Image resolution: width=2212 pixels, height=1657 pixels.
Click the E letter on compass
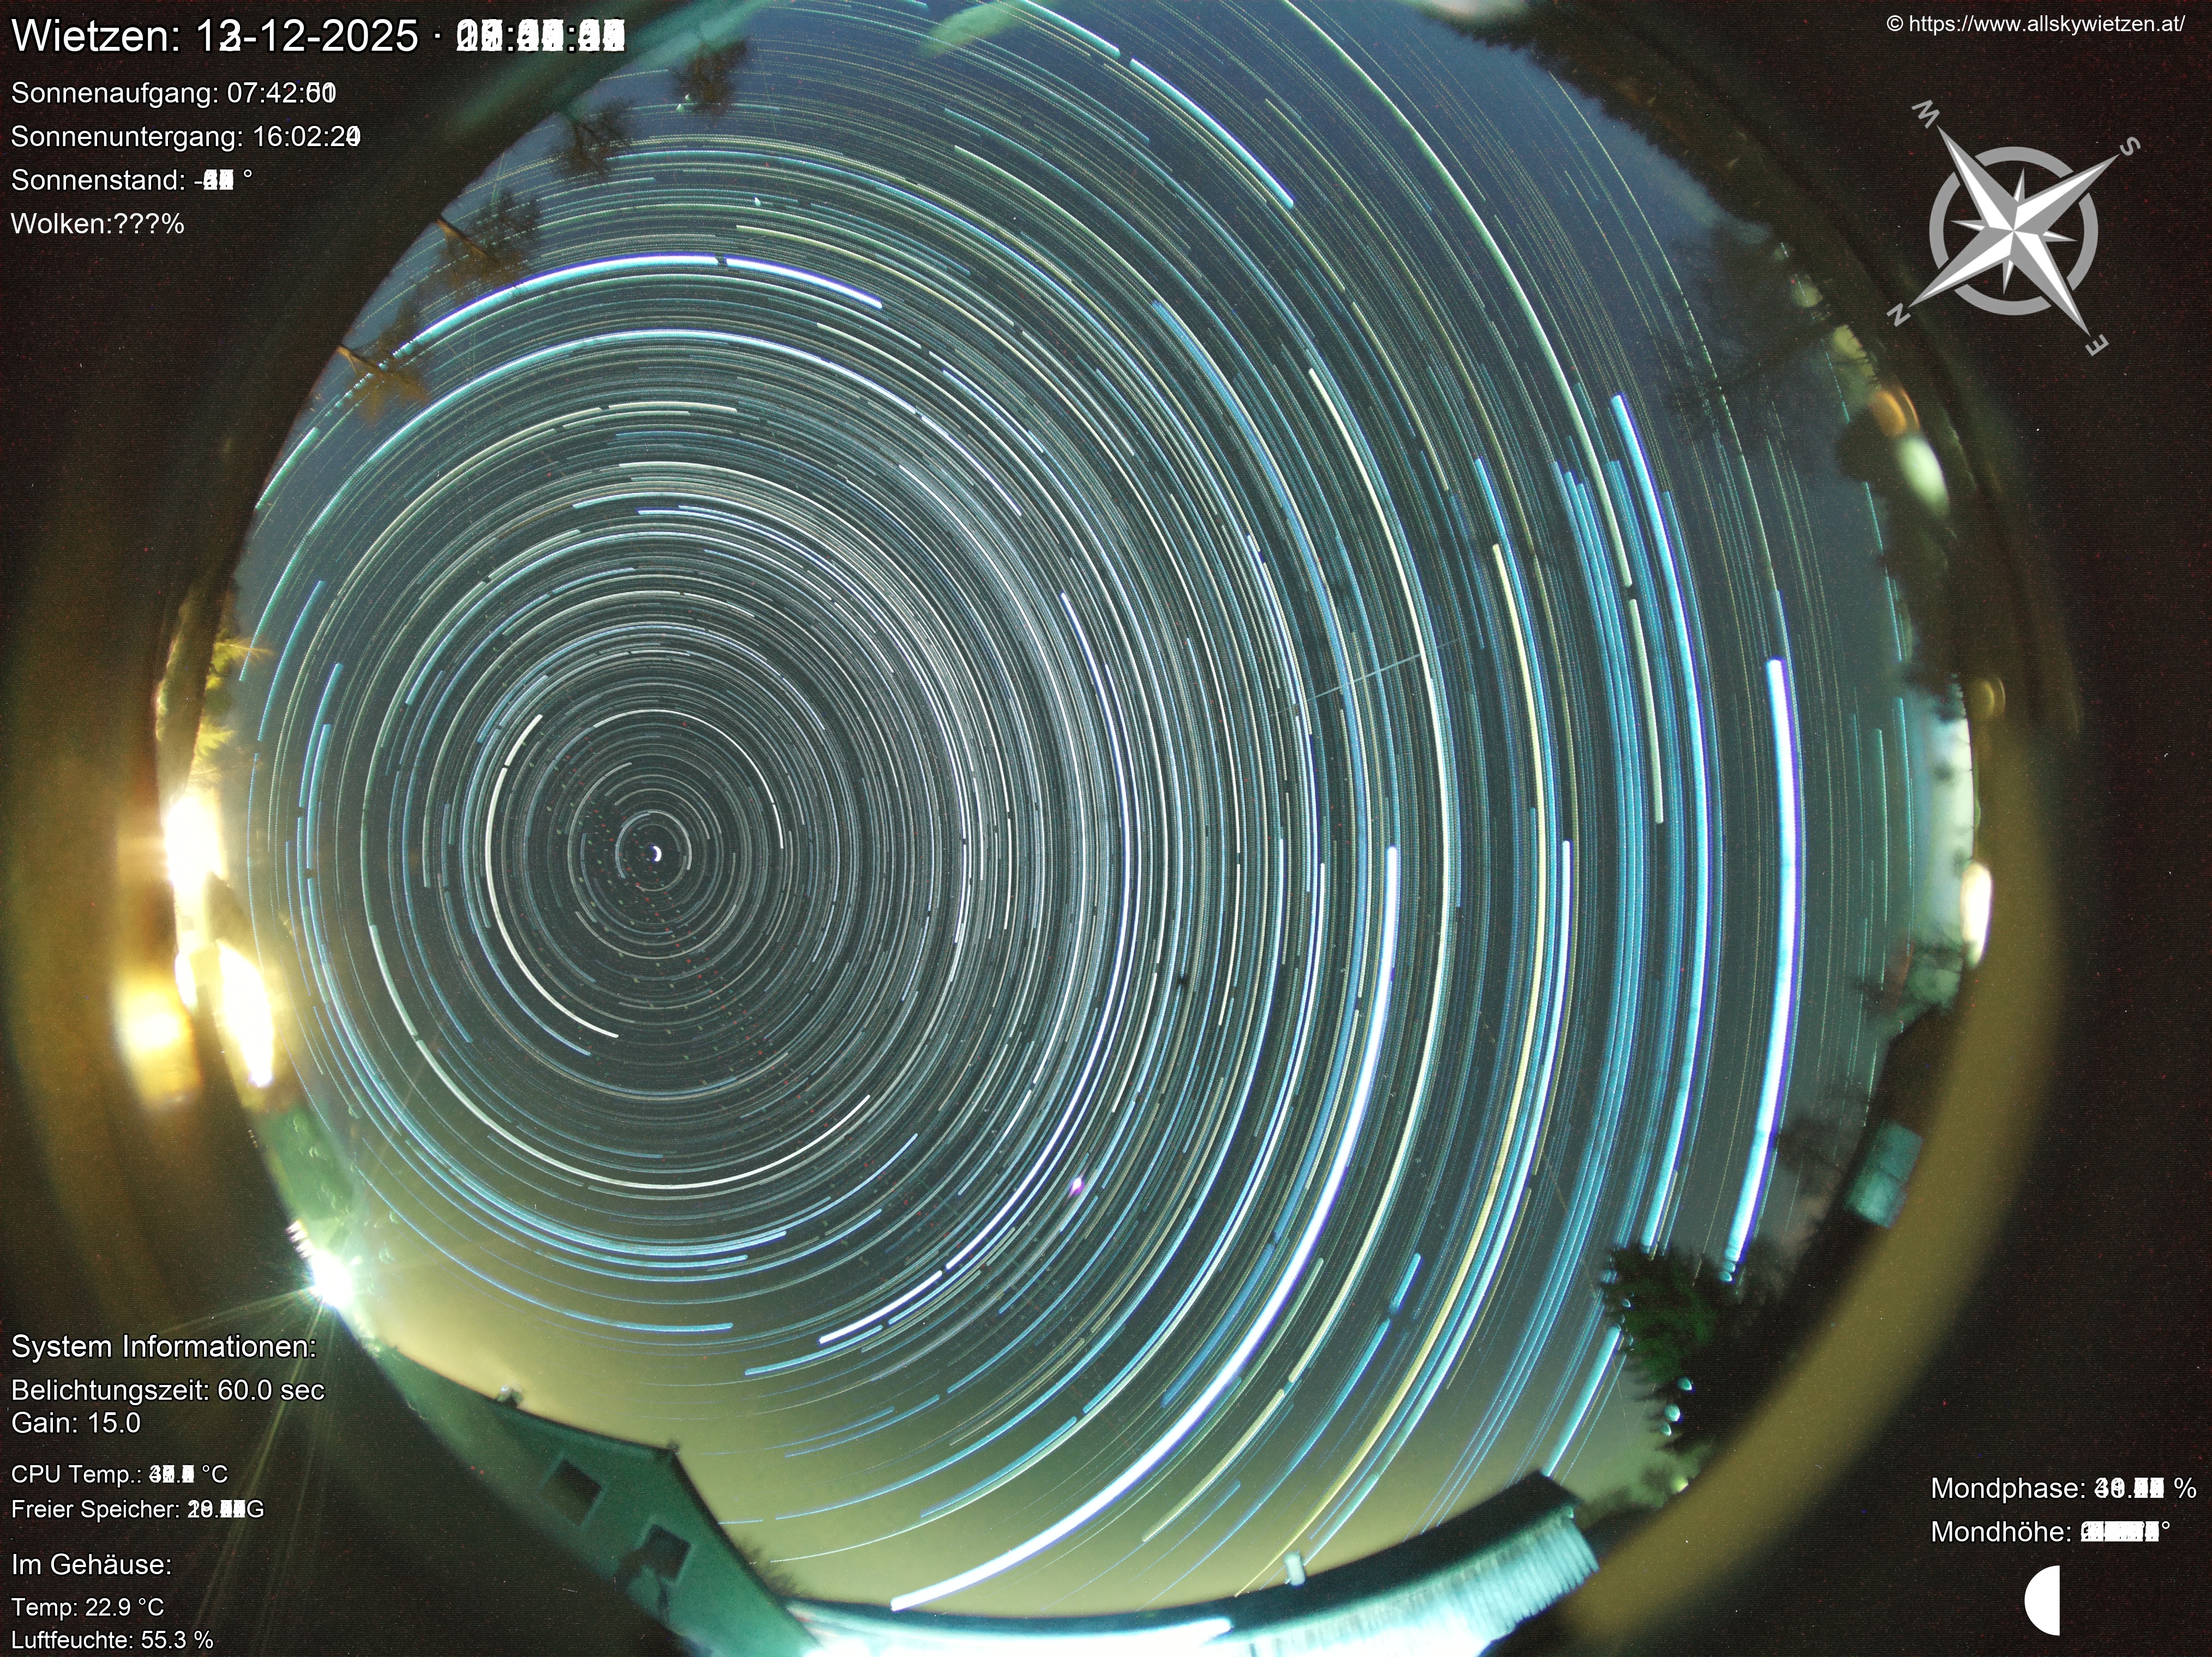2096,344
